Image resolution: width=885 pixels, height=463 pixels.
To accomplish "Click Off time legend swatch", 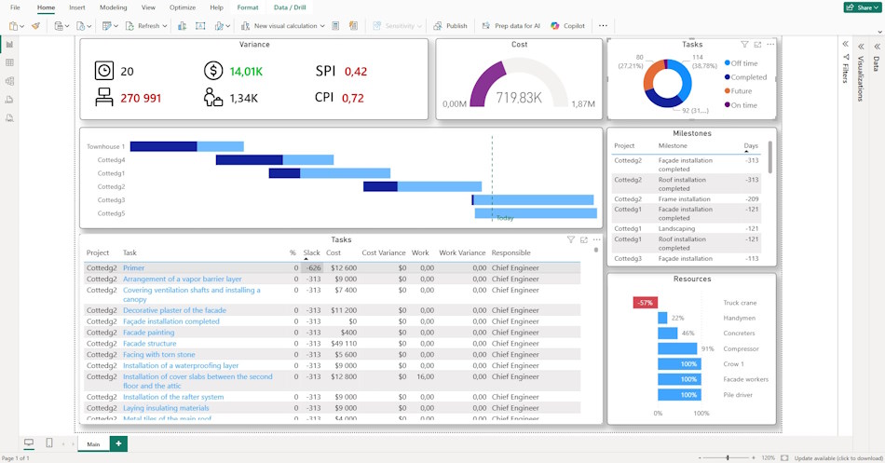I will click(728, 63).
